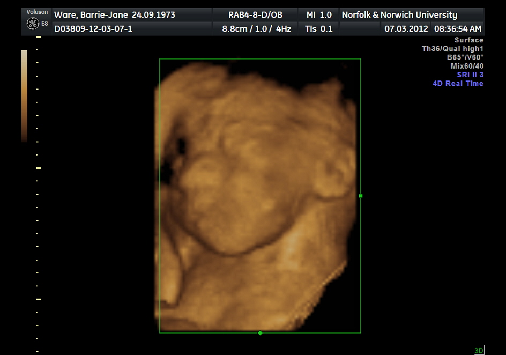Click the green 3D indicator in bottom corner
The image size is (506, 355).
coord(479,351)
